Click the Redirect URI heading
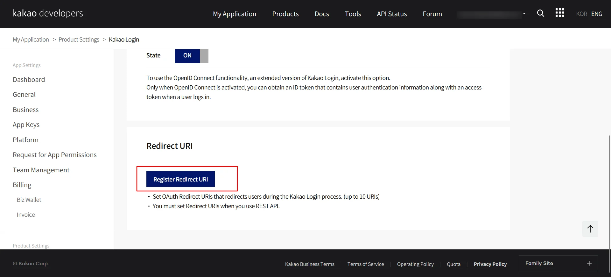This screenshot has height=277, width=611. [x=170, y=146]
